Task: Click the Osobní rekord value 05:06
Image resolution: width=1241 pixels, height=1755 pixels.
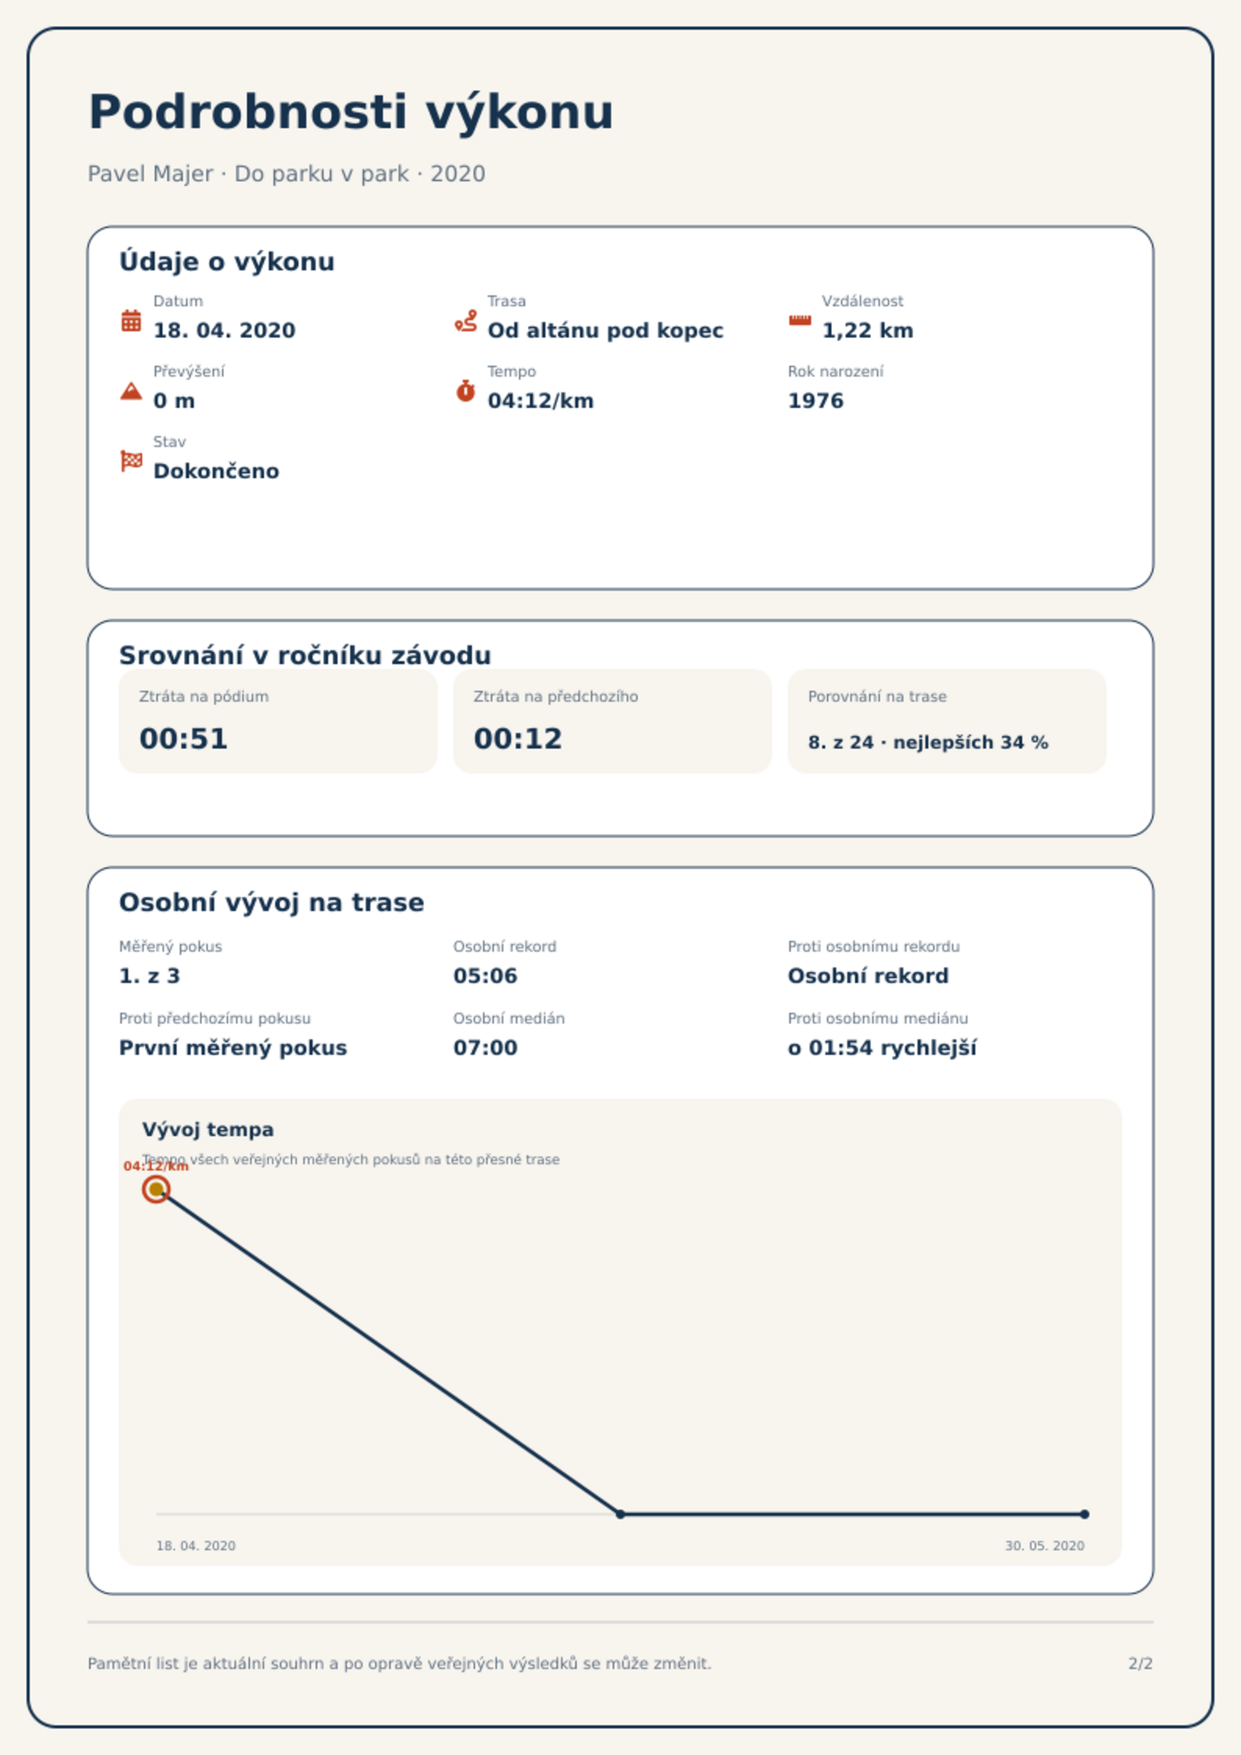Action: [x=485, y=976]
